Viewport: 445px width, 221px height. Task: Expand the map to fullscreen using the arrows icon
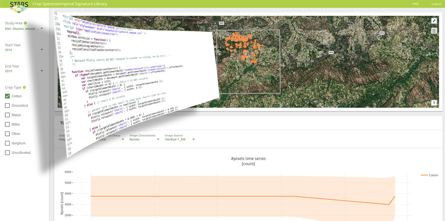point(434,21)
